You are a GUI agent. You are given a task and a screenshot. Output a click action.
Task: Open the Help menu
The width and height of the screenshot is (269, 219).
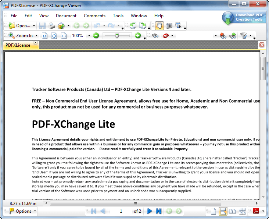coord(159,16)
